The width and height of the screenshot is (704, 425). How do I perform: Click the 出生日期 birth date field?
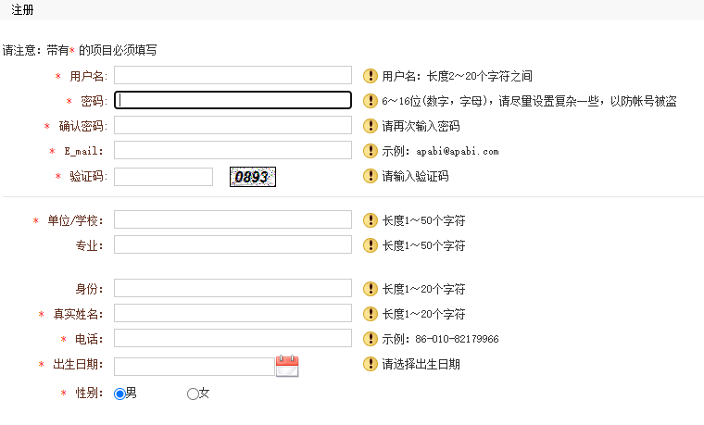point(194,366)
